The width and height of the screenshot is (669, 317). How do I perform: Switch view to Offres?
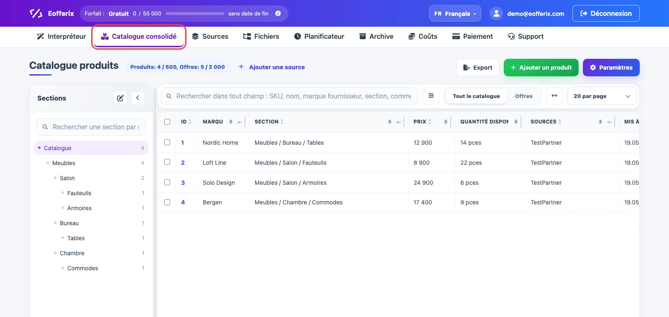tap(523, 96)
